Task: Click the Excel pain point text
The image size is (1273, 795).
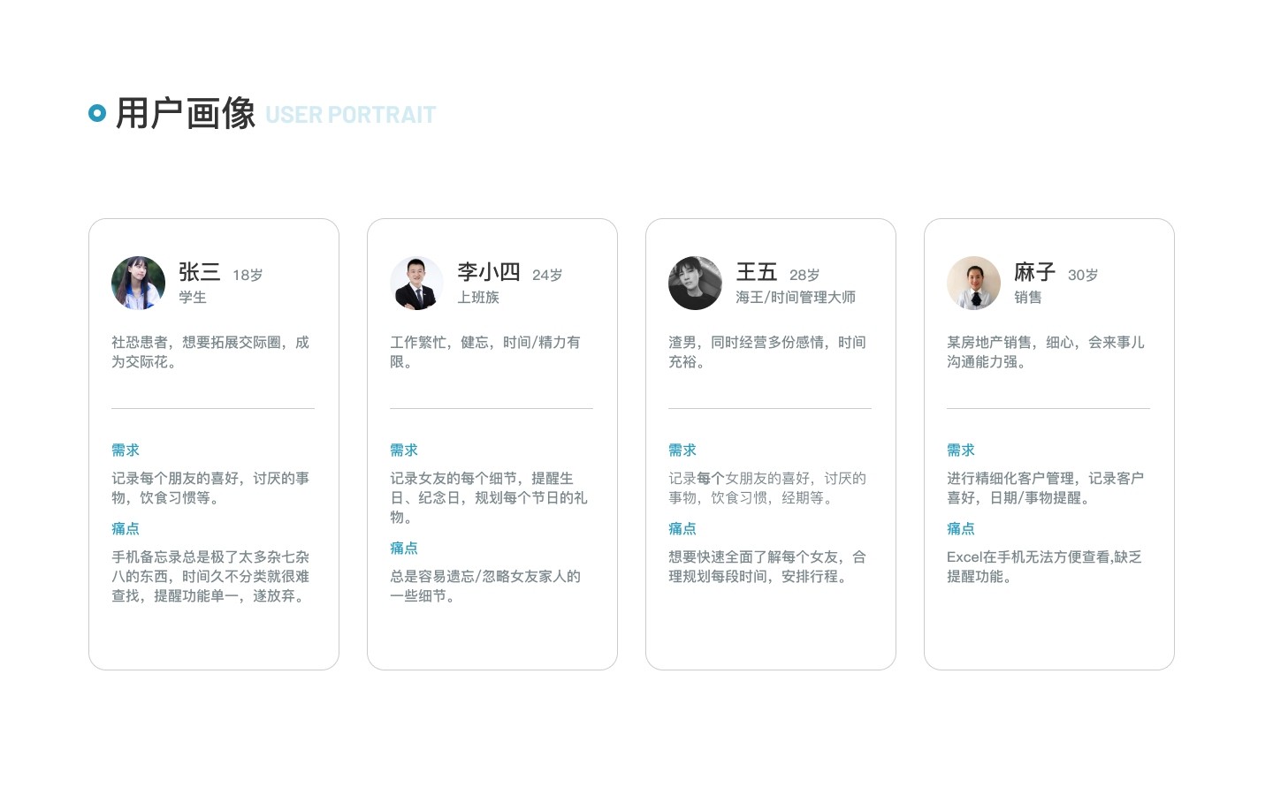Action: tap(1044, 566)
